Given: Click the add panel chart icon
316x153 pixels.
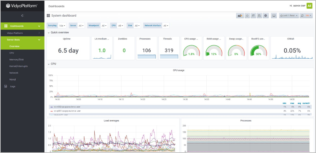Looking at the screenshot, I should point(240,16).
